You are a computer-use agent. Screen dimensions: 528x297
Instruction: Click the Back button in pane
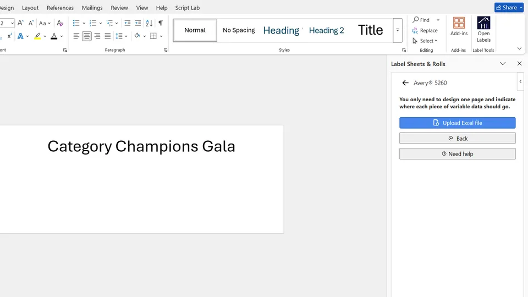coord(457,139)
